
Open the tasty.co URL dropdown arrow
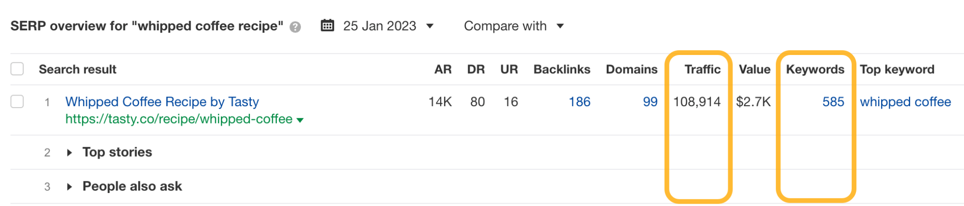(300, 120)
